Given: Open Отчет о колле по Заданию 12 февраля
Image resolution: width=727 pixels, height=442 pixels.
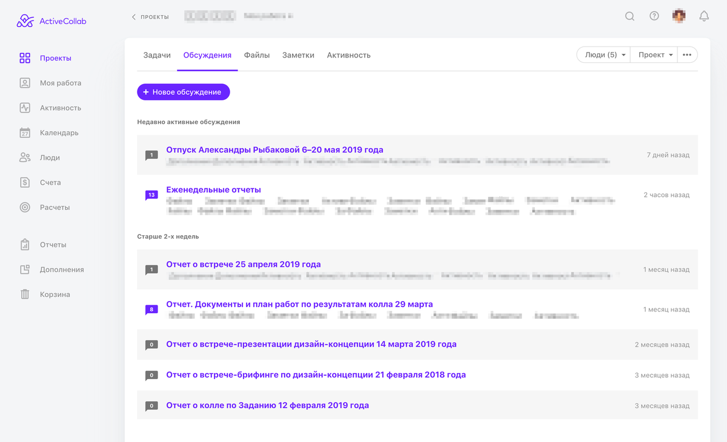Looking at the screenshot, I should pyautogui.click(x=267, y=405).
